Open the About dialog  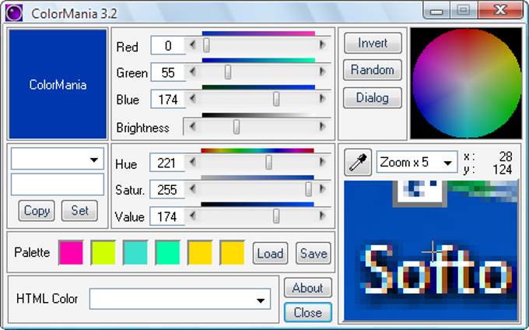pos(308,288)
